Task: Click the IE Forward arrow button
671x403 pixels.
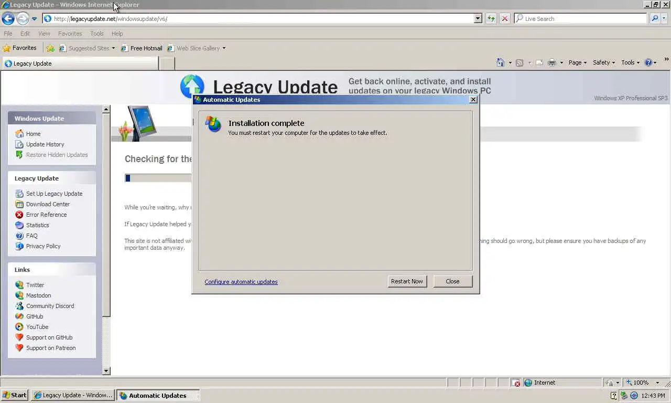Action: tap(22, 19)
